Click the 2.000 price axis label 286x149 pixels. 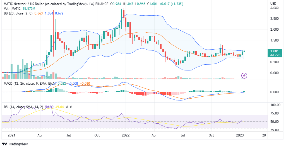(x=275, y=29)
